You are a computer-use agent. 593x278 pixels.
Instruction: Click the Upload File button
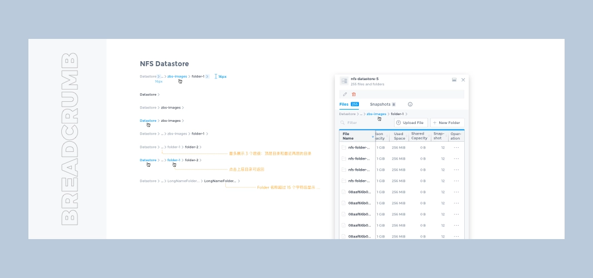(410, 123)
